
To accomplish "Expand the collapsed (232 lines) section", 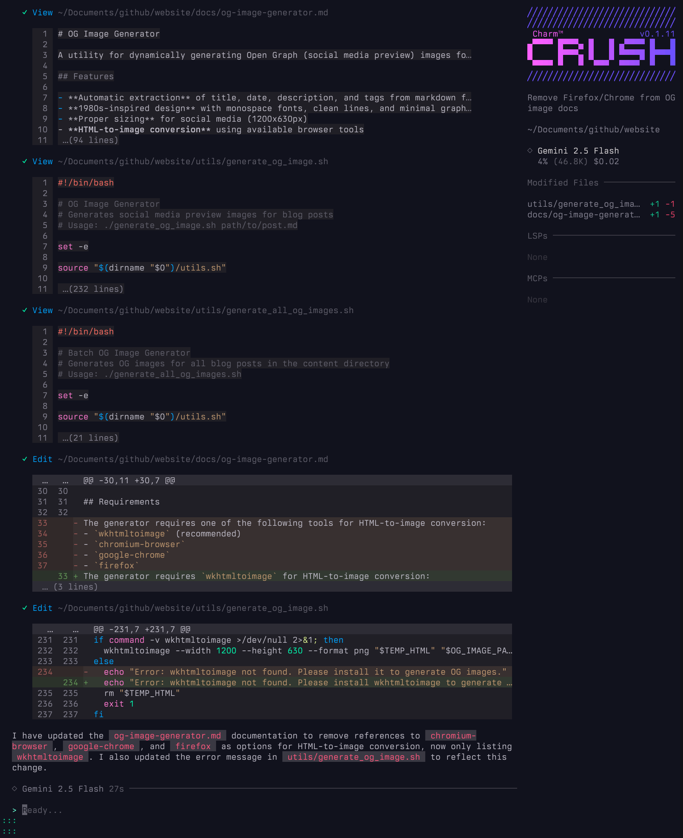I will pyautogui.click(x=93, y=289).
